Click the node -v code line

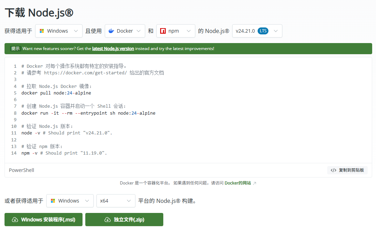coord(66,133)
